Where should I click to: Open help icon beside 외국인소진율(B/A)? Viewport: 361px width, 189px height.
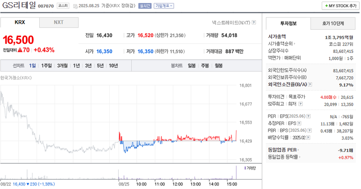pos(310,84)
